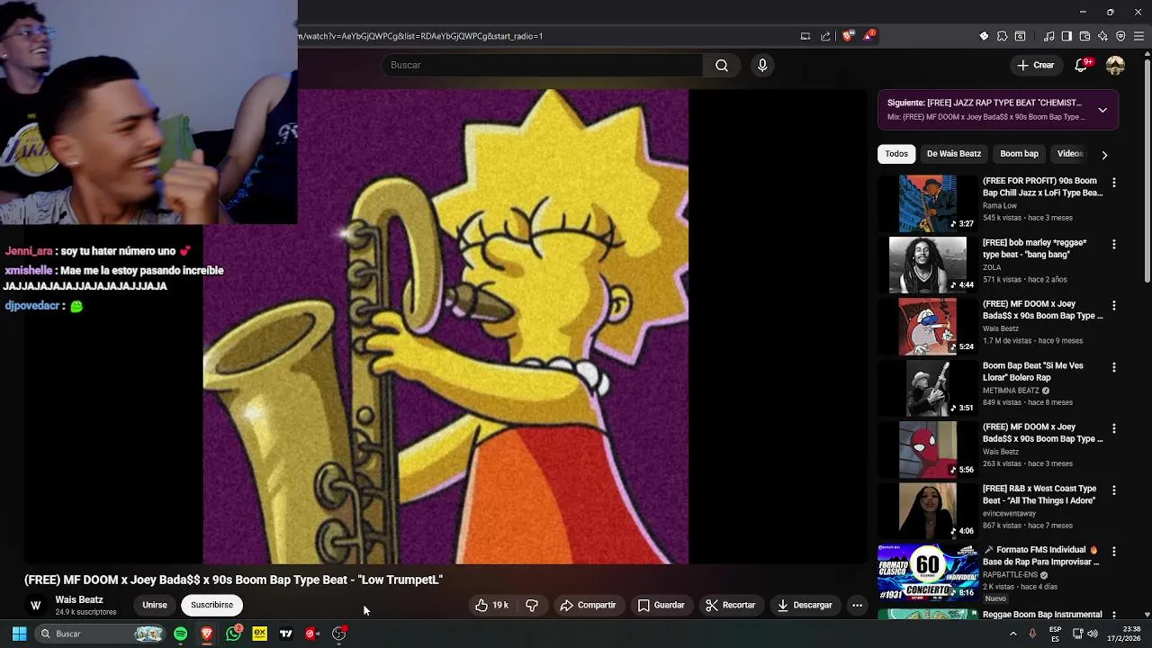This screenshot has width=1152, height=648.
Task: Like the video with thumbs up 19 k
Action: coord(492,605)
